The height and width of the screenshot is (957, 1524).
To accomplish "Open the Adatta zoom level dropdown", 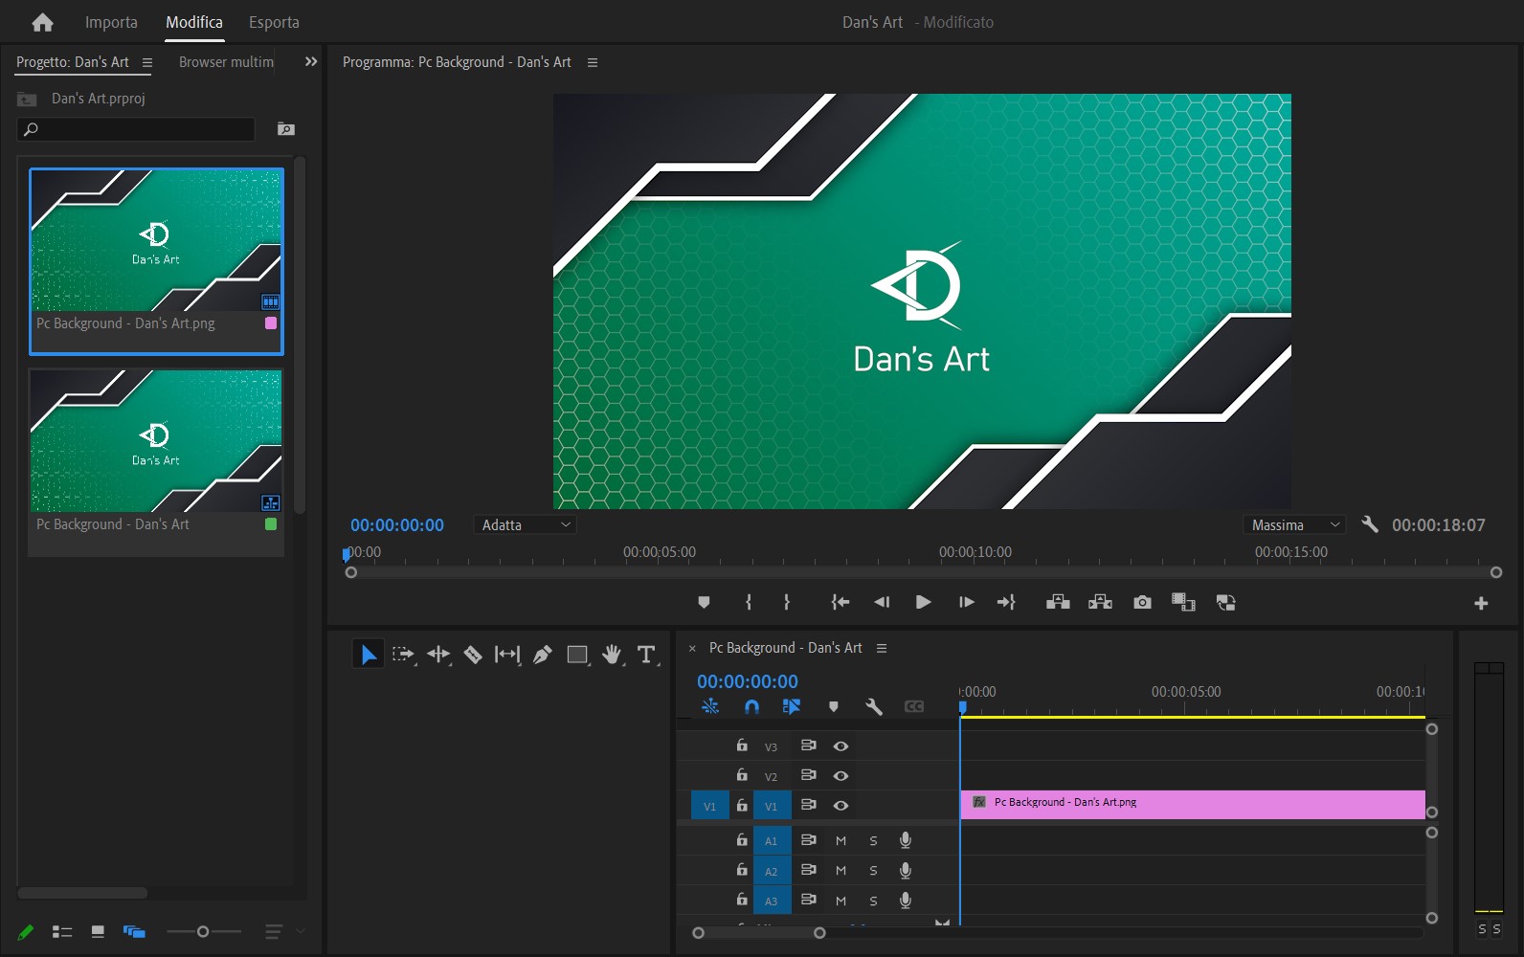I will click(x=525, y=524).
